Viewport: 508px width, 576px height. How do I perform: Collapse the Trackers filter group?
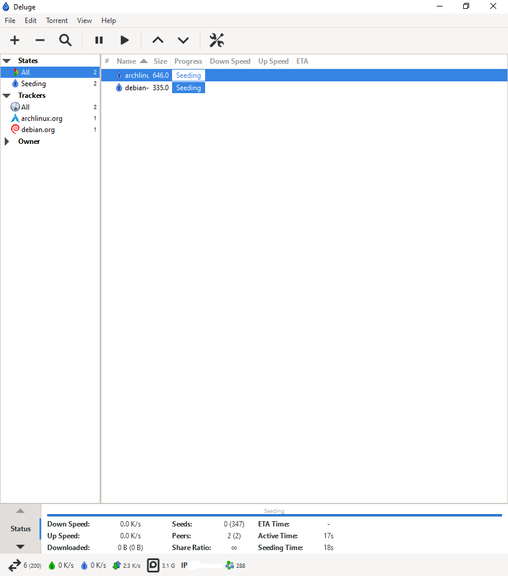[6, 96]
